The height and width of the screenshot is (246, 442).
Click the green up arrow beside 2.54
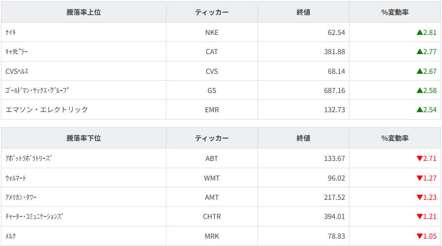click(x=419, y=110)
